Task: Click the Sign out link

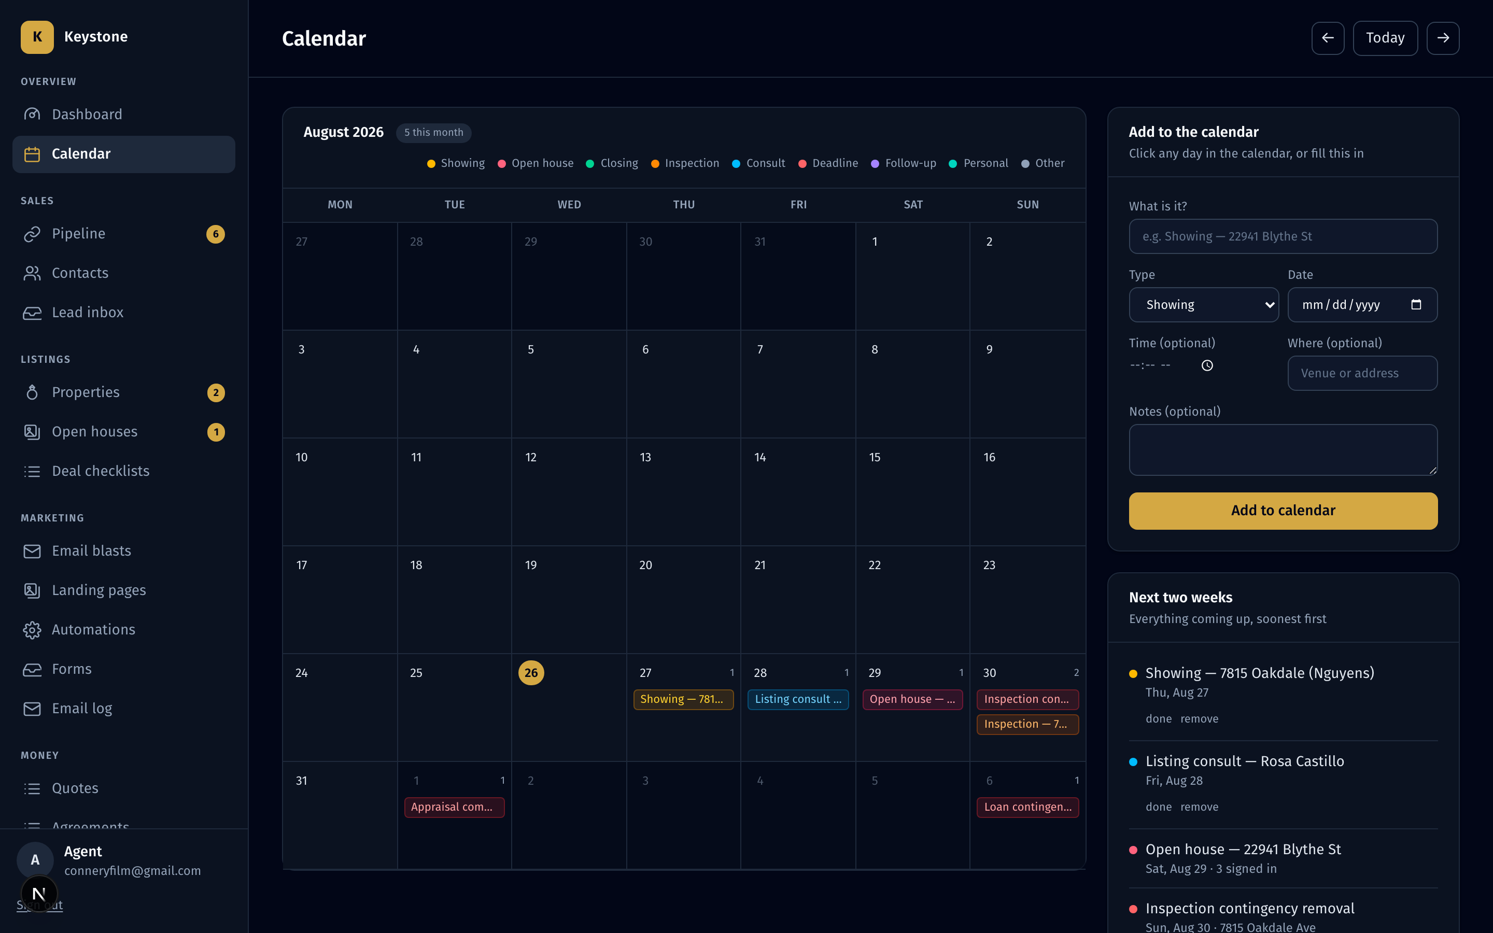Action: coord(39,905)
